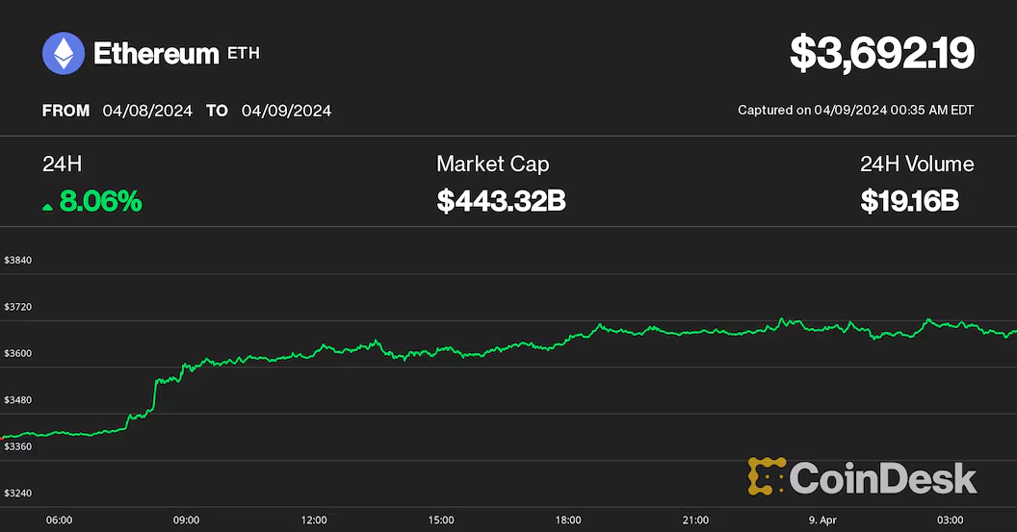Viewport: 1017px width, 532px height.
Task: Click the $3,692.19 price value
Action: point(881,54)
